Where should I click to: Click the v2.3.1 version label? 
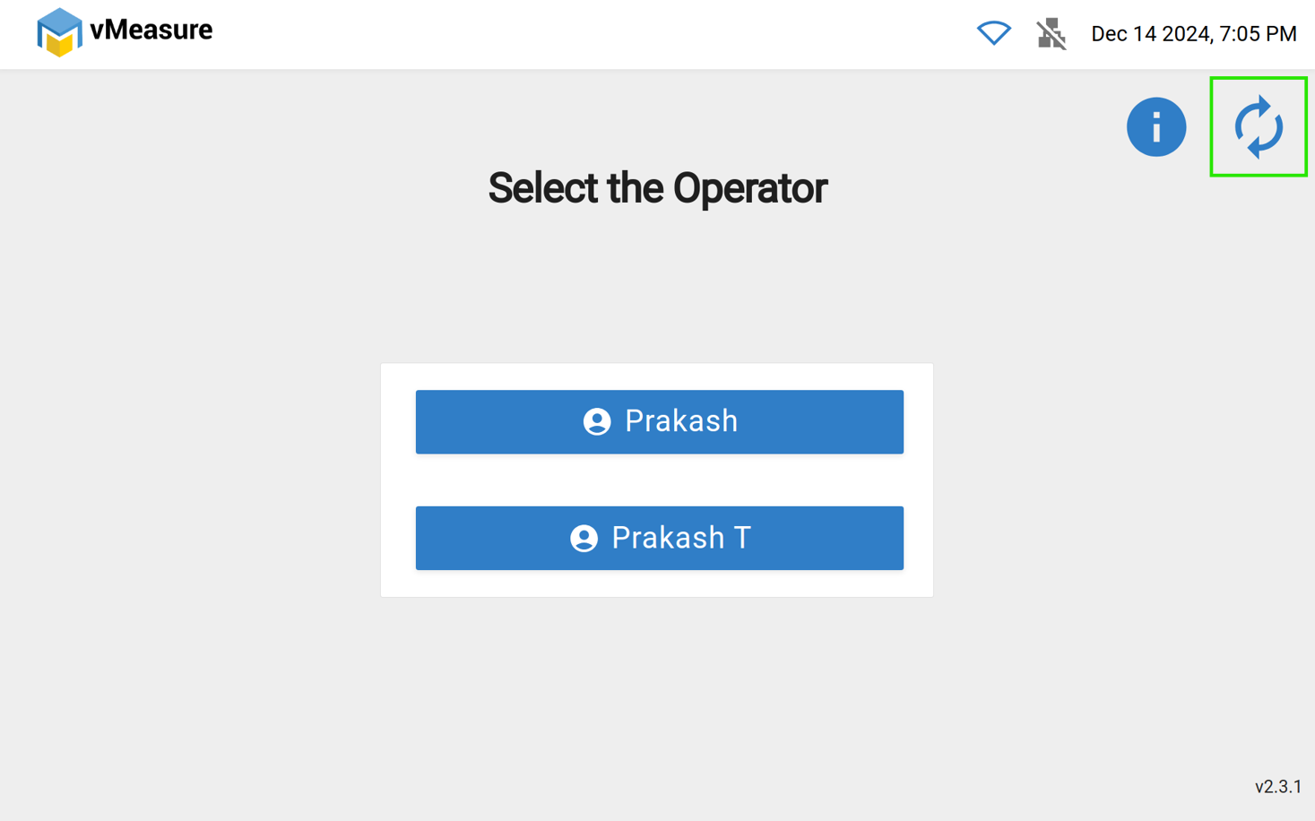[x=1277, y=787]
